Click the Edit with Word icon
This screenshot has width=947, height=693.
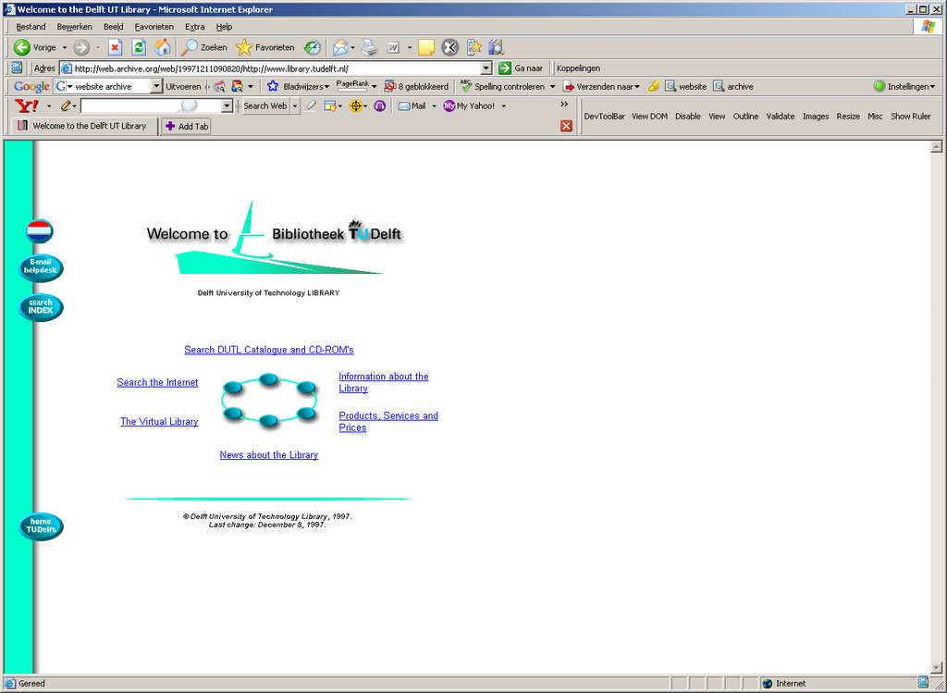pyautogui.click(x=393, y=47)
